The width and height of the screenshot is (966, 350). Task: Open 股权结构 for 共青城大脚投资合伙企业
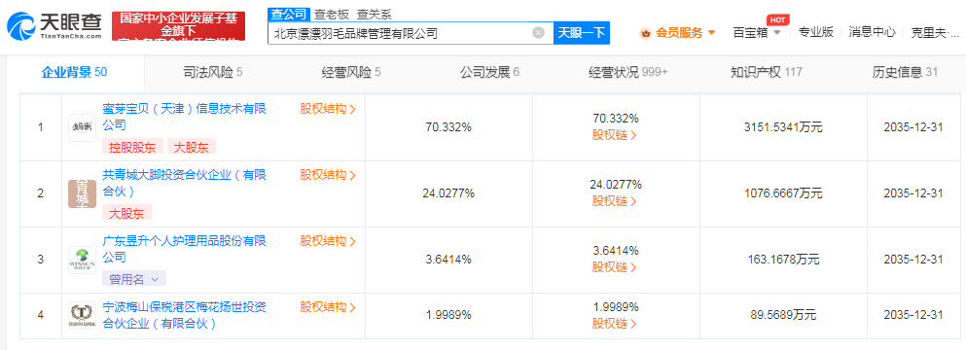coord(328,175)
